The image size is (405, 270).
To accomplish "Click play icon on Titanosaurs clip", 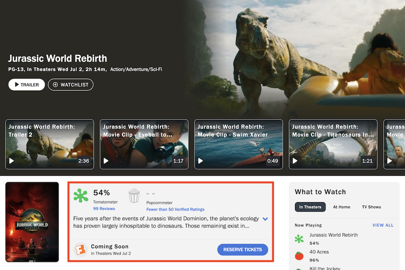I will [295, 161].
